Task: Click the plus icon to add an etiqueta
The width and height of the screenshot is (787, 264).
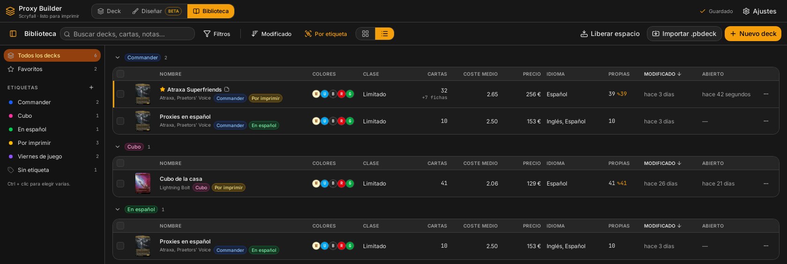Action: [91, 87]
